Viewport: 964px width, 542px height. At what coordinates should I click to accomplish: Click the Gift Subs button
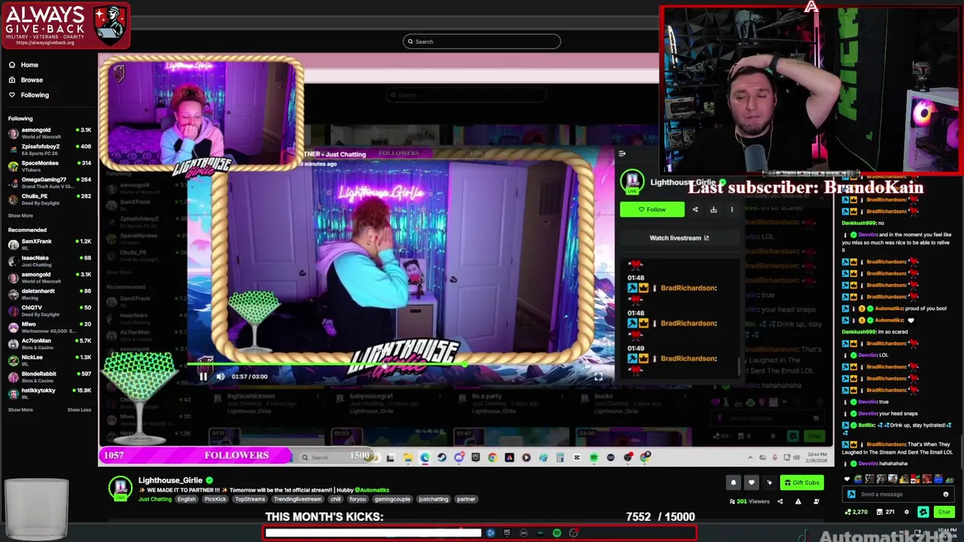click(801, 483)
